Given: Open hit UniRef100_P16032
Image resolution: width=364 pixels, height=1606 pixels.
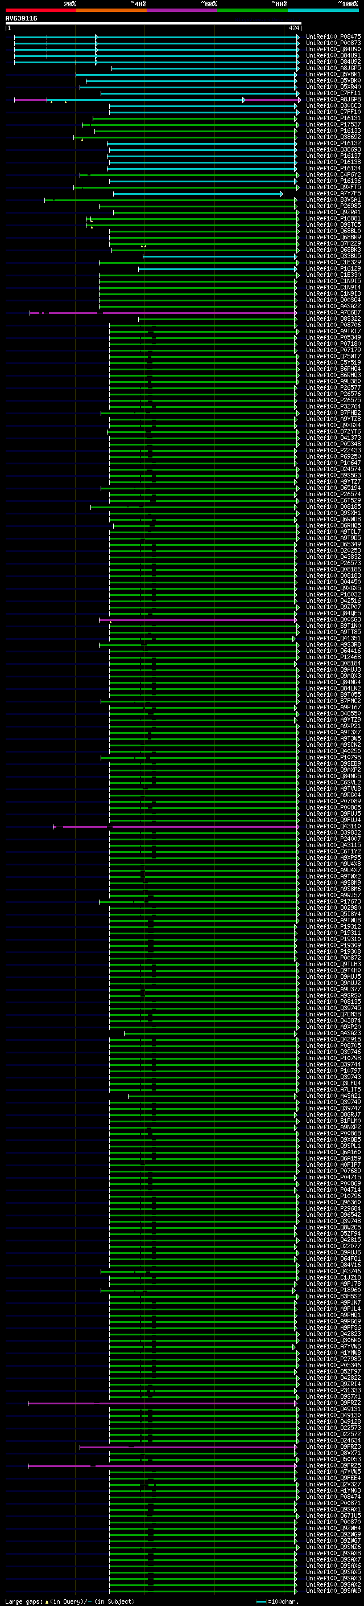Looking at the screenshot, I should pos(333,595).
